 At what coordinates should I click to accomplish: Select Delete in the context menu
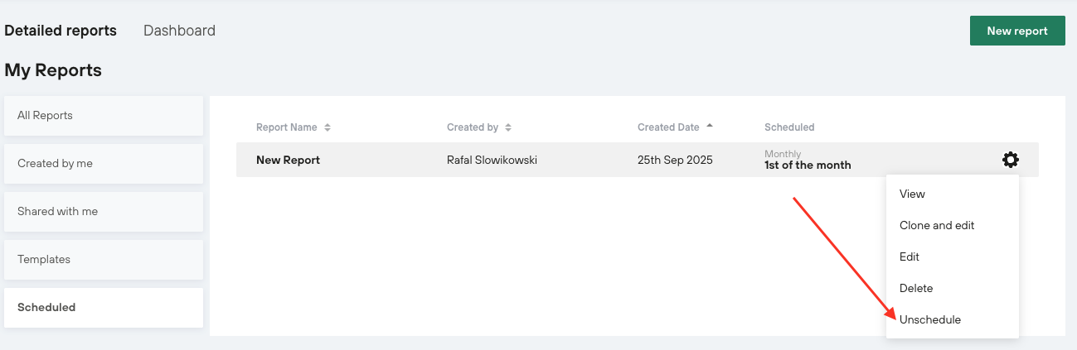[916, 288]
